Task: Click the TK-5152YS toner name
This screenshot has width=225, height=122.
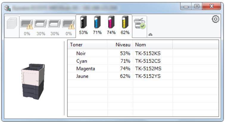Action: [x=148, y=76]
